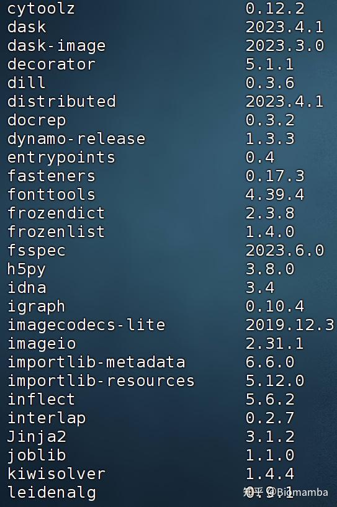Image resolution: width=337 pixels, height=507 pixels.
Task: Select the "imageio" package name
Action: click(x=42, y=344)
